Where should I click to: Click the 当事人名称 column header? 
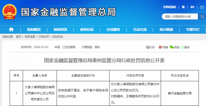(x=40, y=76)
